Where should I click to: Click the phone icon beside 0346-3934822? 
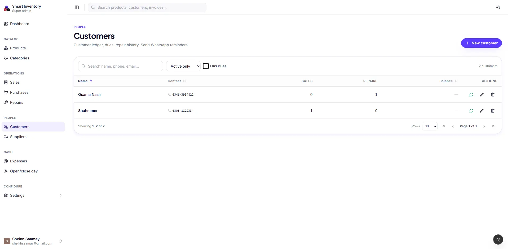click(x=169, y=95)
